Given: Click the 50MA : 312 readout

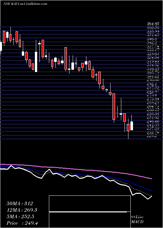Looking at the screenshot, I should pos(20,204).
